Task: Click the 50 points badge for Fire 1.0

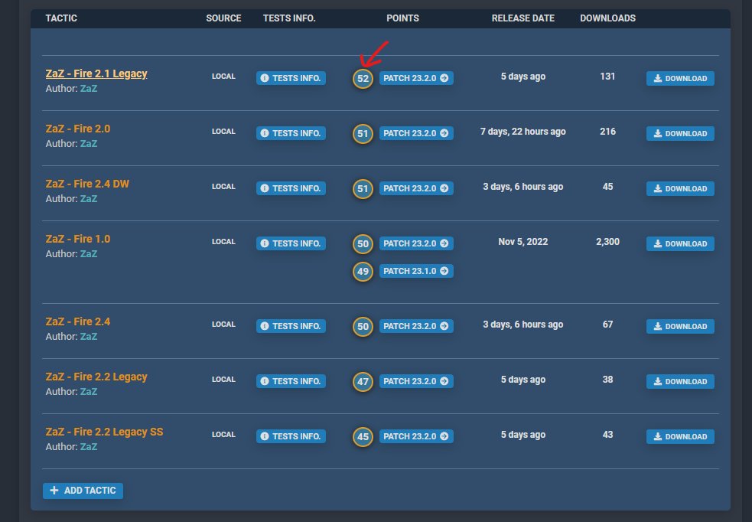Action: 363,244
